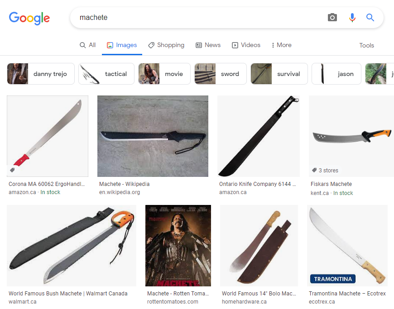394x309 pixels.
Task: Filter by tactical chip
Action: (106, 74)
